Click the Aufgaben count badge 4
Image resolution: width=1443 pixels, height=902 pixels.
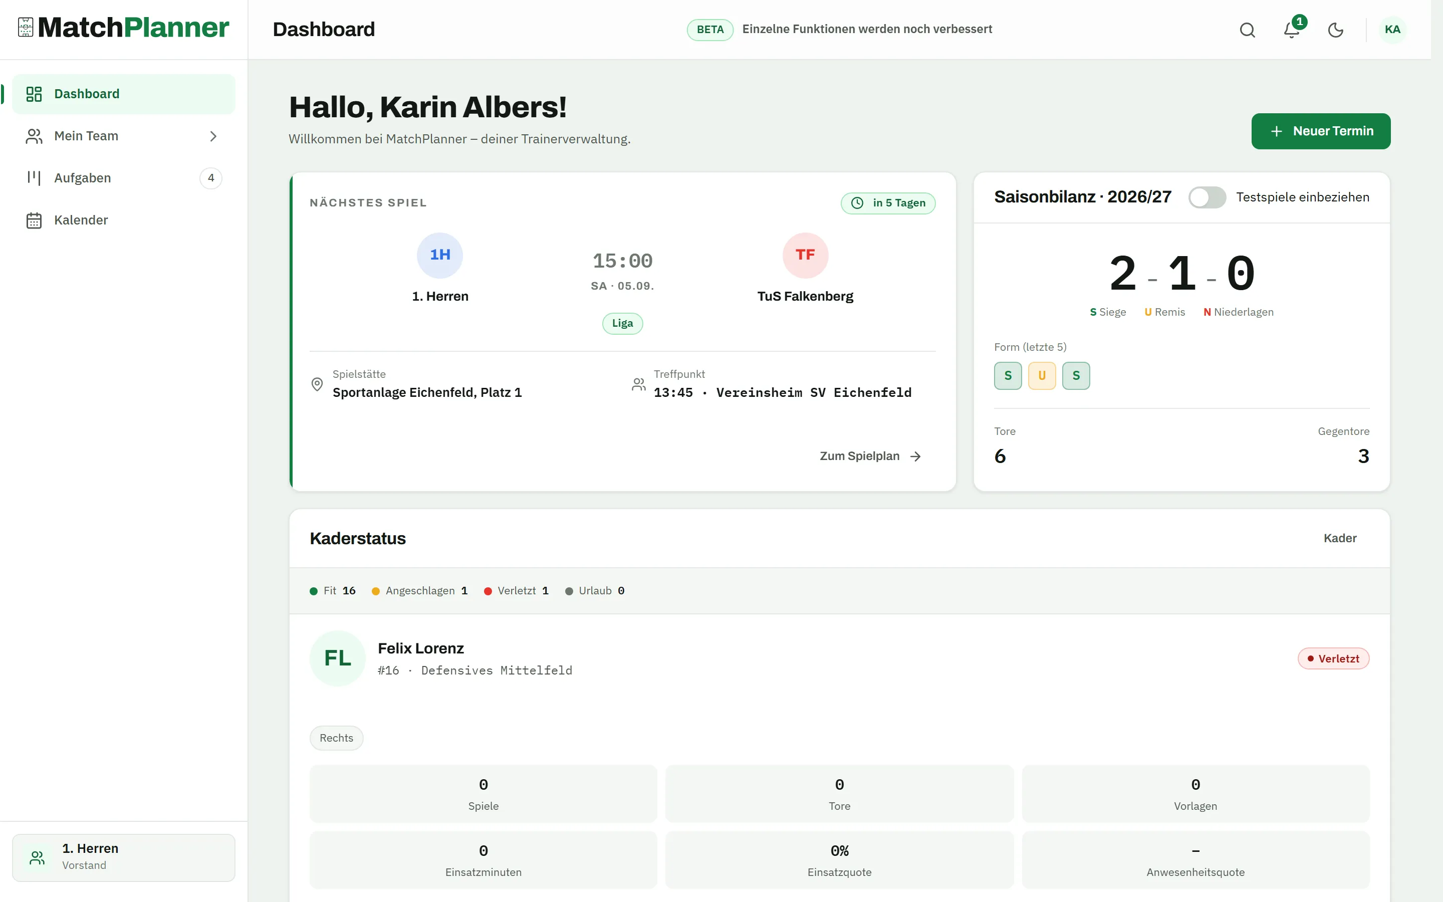pyautogui.click(x=210, y=178)
